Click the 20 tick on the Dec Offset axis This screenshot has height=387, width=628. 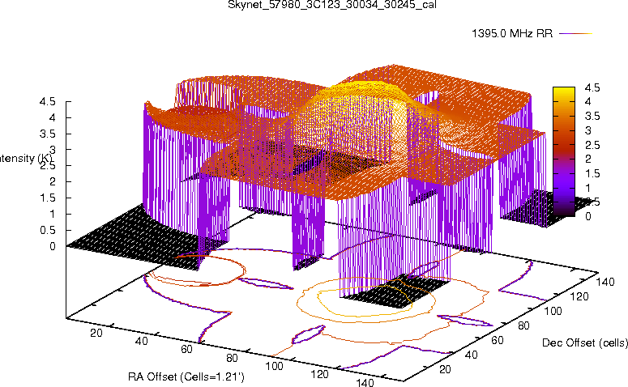(x=445, y=369)
